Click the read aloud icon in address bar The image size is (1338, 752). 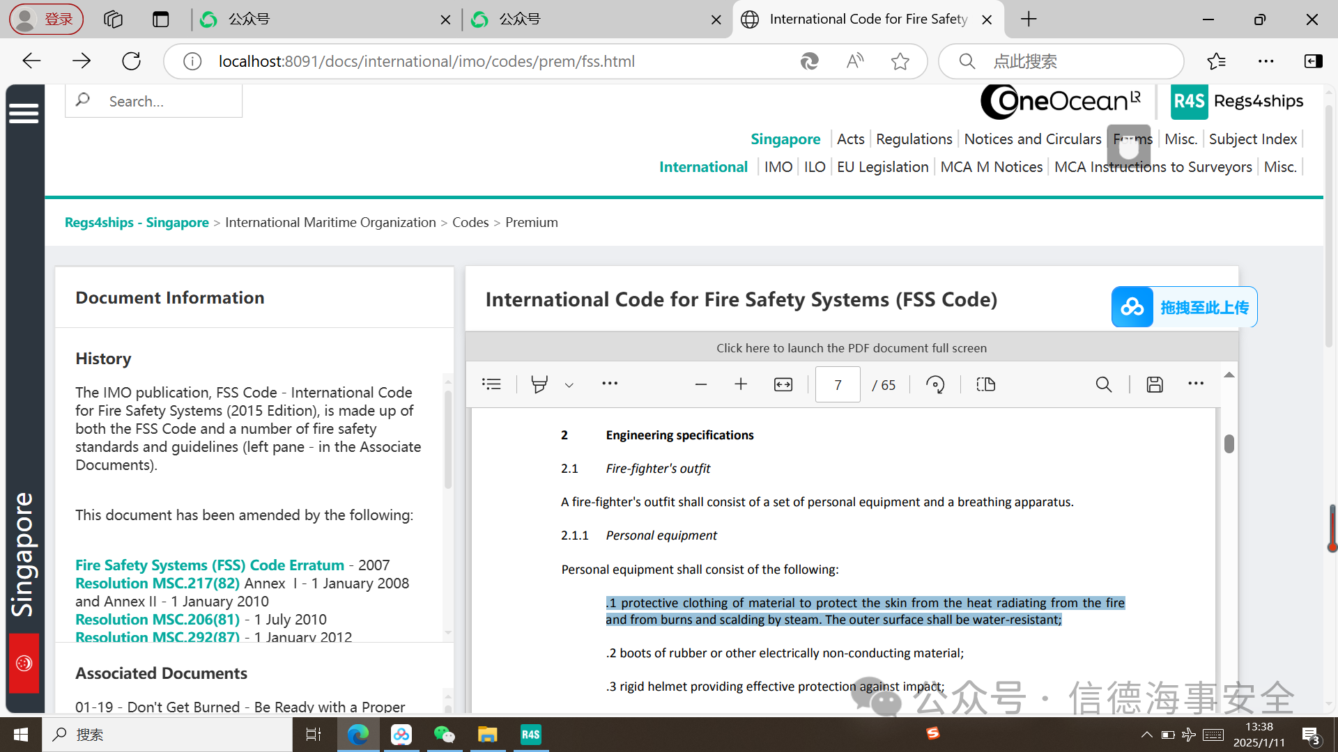[x=855, y=61]
